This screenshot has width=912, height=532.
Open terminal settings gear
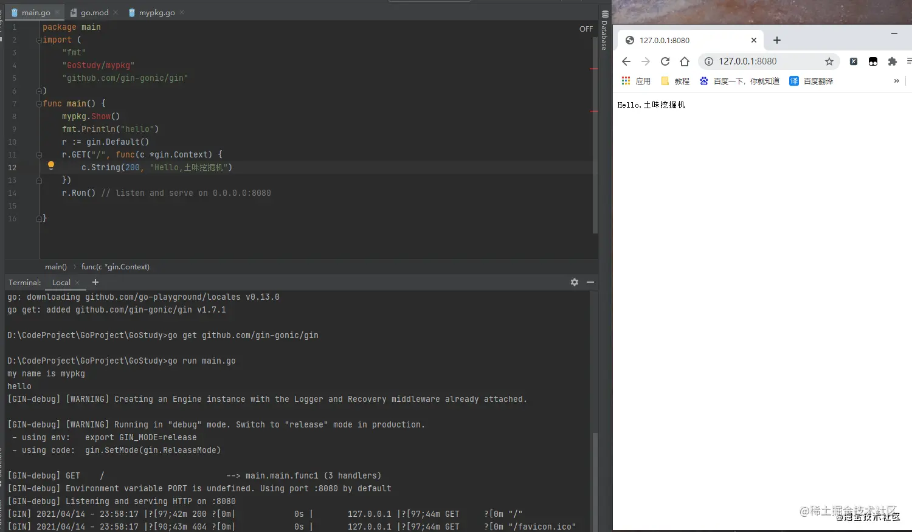[x=575, y=282]
